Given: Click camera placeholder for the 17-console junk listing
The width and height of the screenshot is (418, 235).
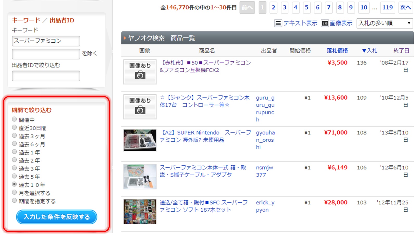Looking at the screenshot, I should [x=140, y=107].
